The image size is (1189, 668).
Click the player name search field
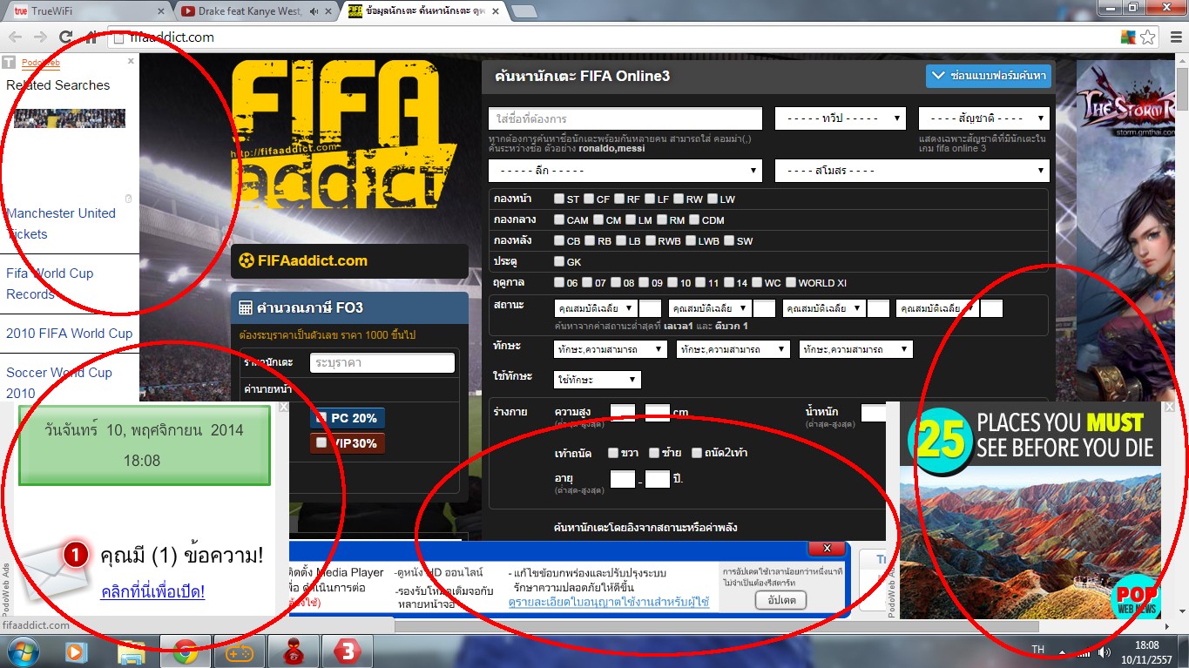coord(625,118)
